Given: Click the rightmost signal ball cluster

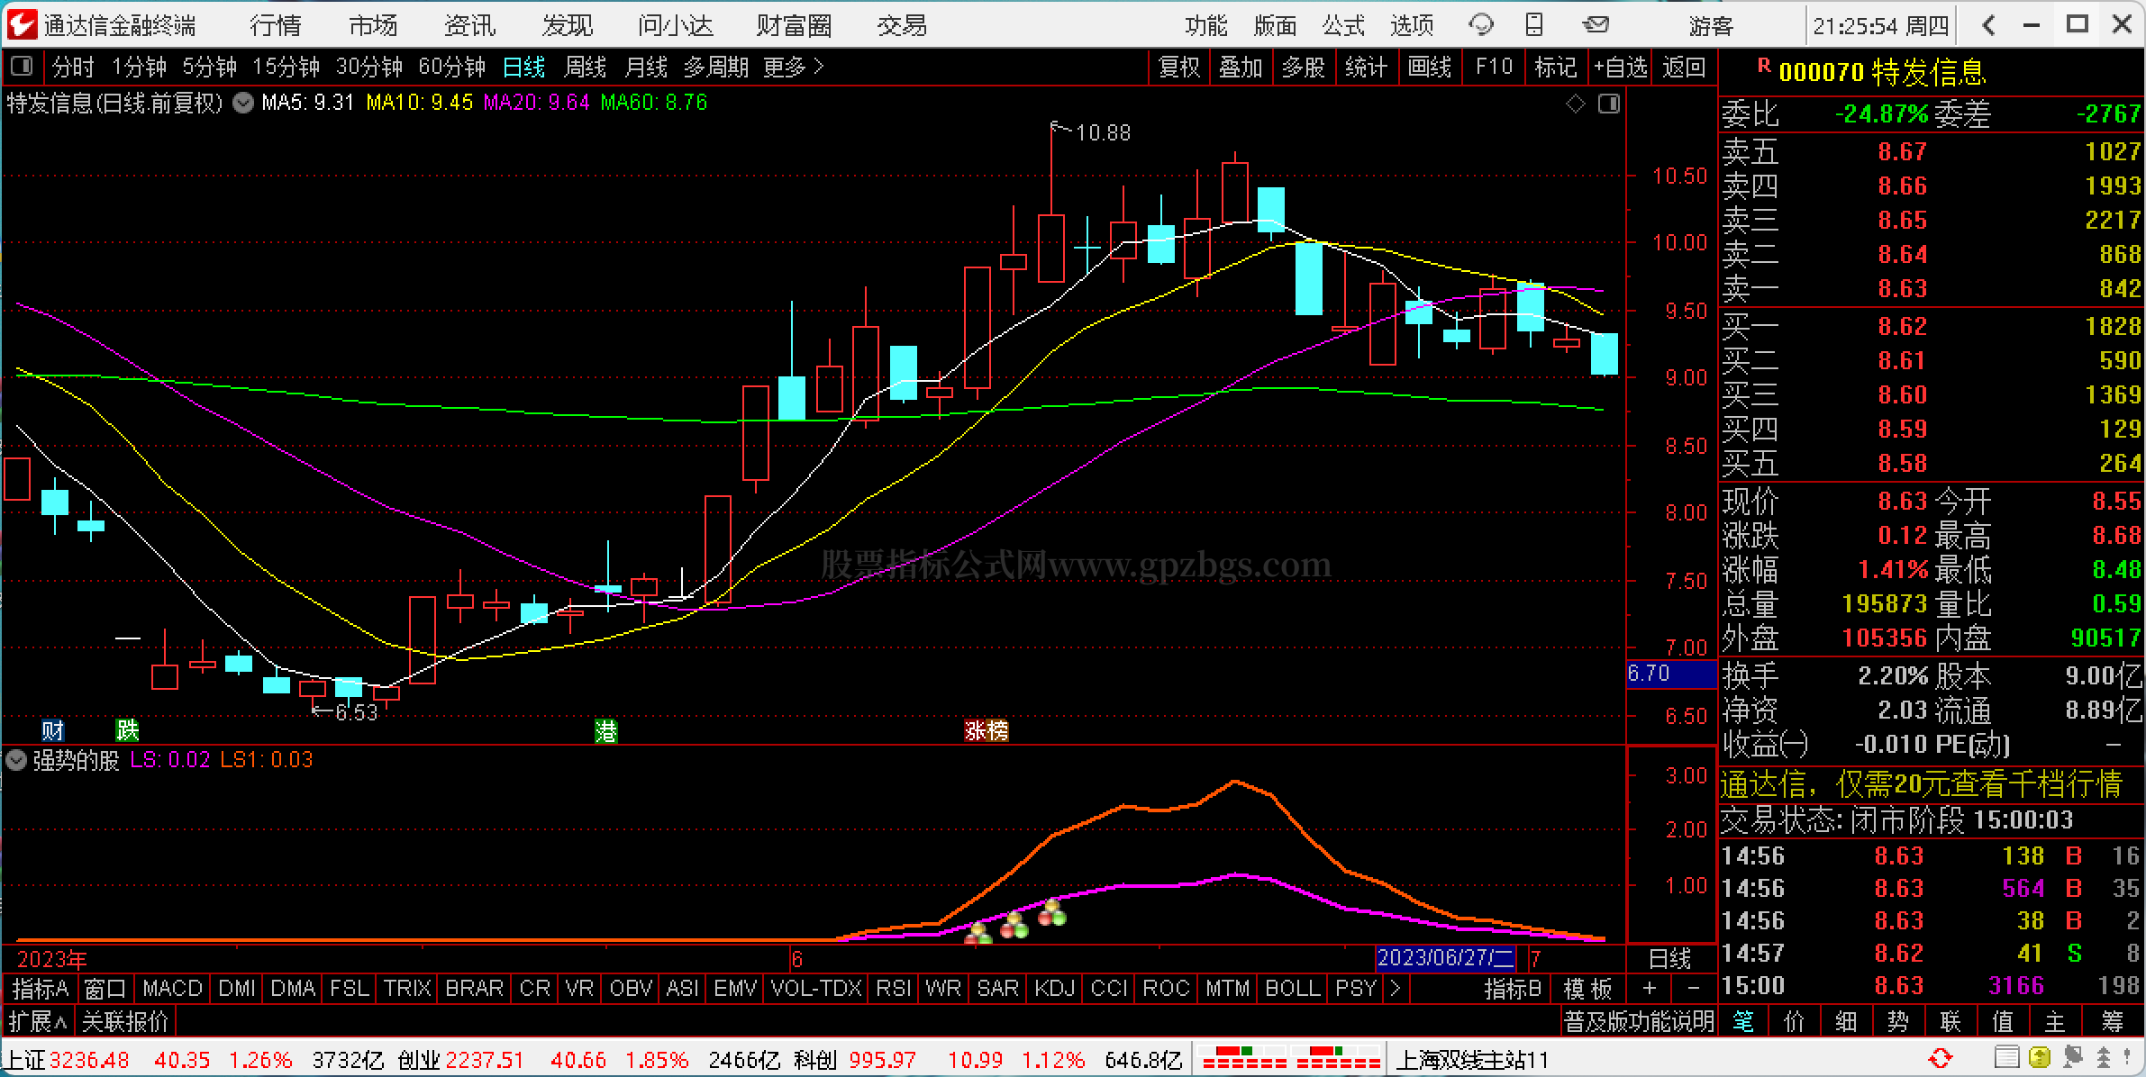Looking at the screenshot, I should 1051,913.
